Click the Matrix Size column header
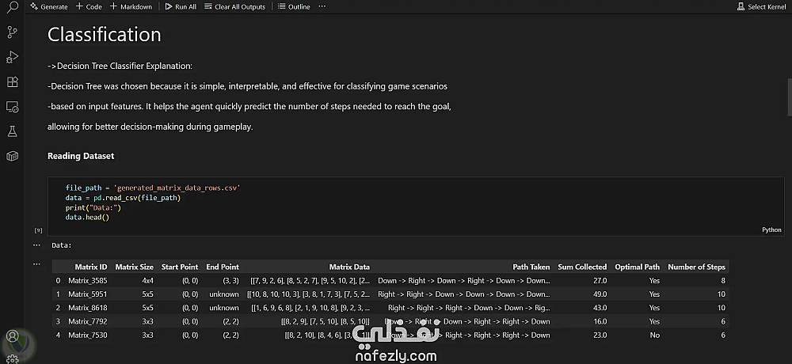 point(135,267)
